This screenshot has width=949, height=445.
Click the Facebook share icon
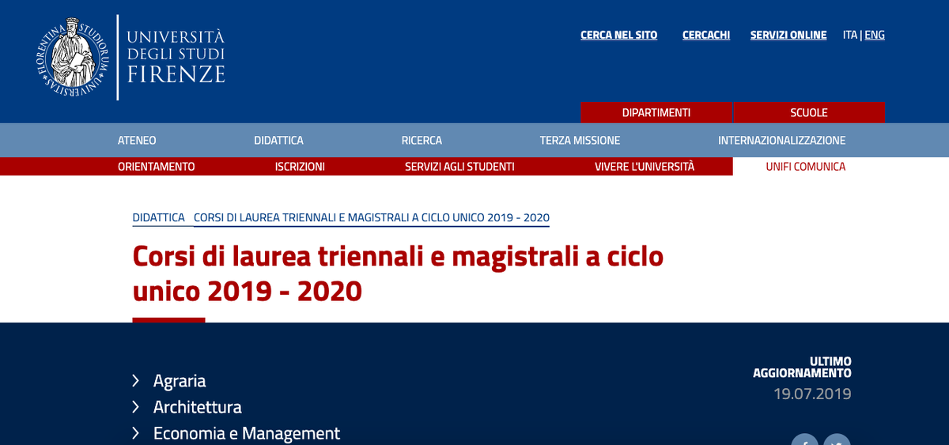point(805,439)
